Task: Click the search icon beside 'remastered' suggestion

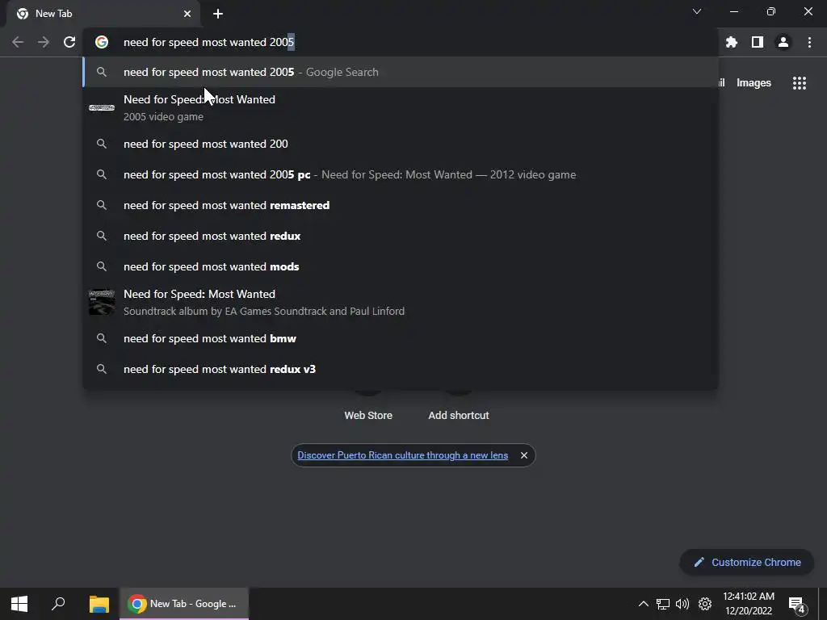Action: tap(102, 205)
